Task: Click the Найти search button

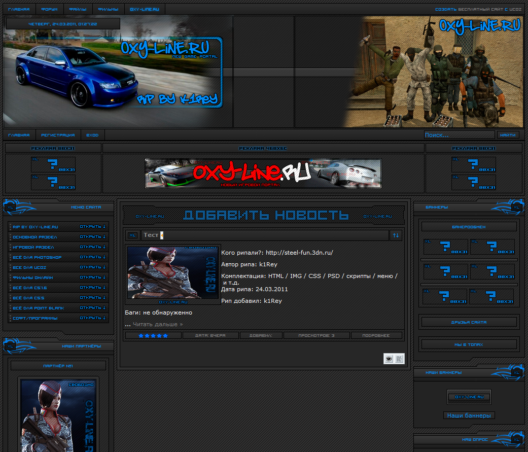Action: (x=508, y=135)
